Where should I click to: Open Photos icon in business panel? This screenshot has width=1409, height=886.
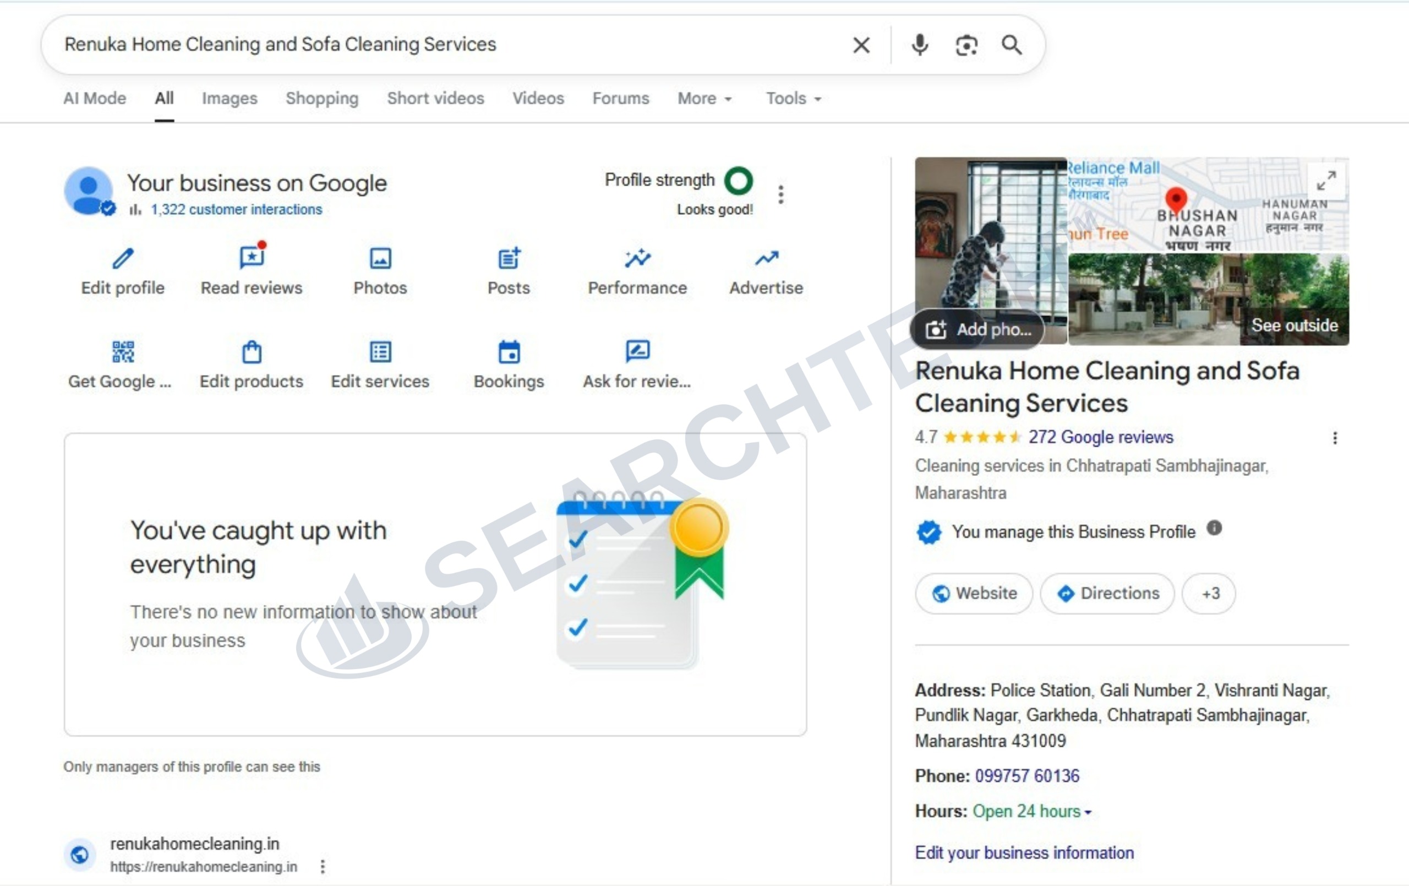pyautogui.click(x=380, y=258)
